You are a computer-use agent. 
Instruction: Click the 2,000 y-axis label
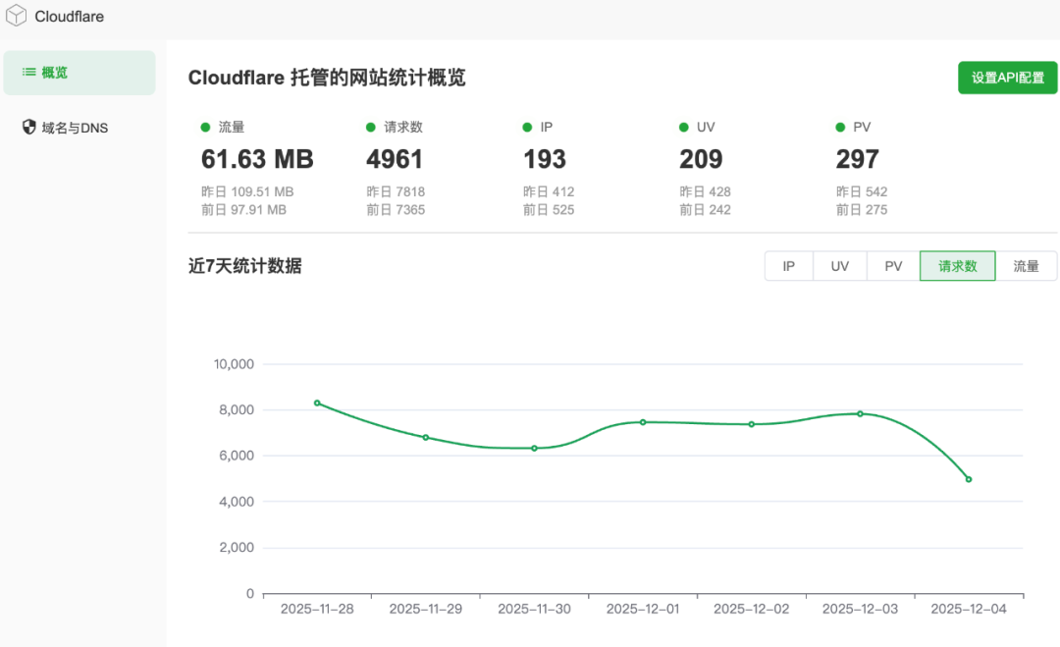(x=237, y=548)
